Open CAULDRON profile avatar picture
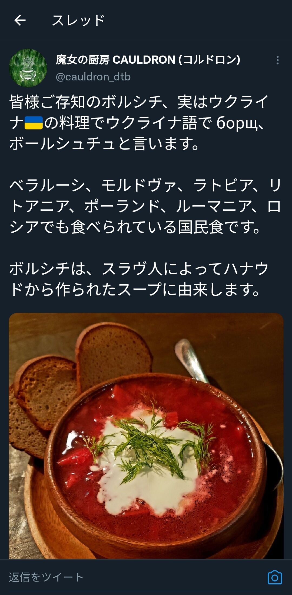The image size is (292, 595). (x=28, y=68)
